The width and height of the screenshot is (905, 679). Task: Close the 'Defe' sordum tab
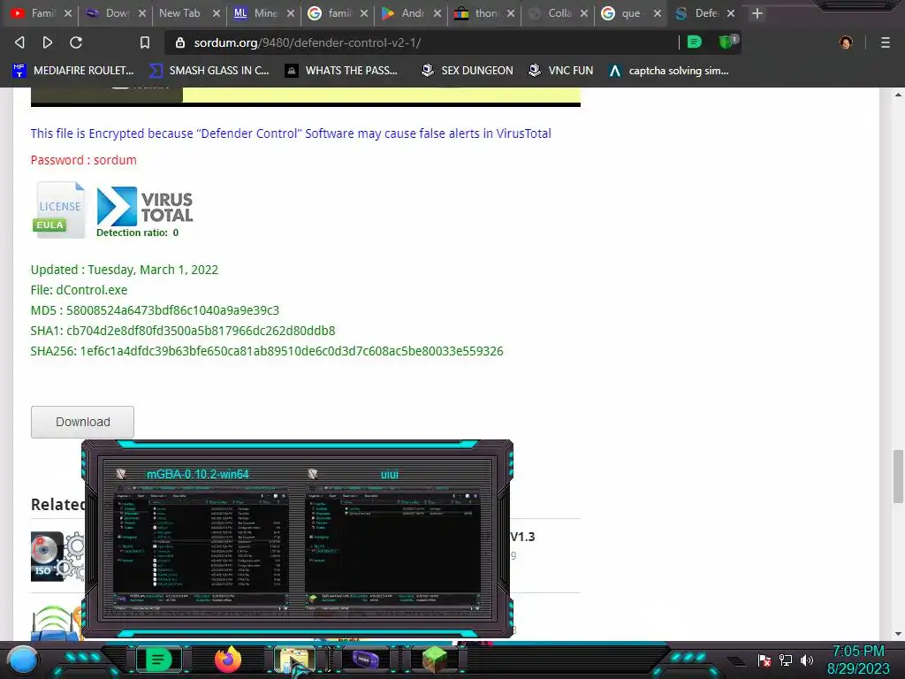(731, 12)
